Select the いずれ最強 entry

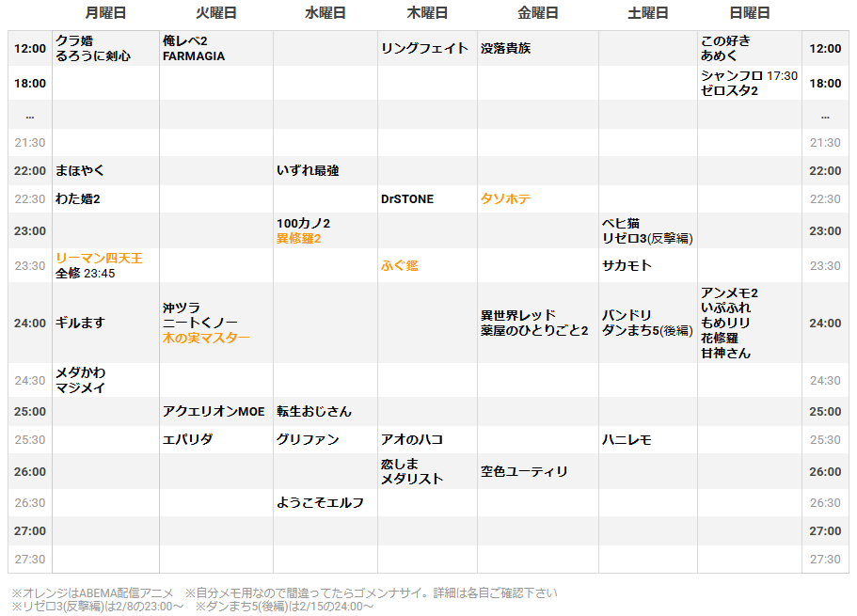click(x=308, y=170)
